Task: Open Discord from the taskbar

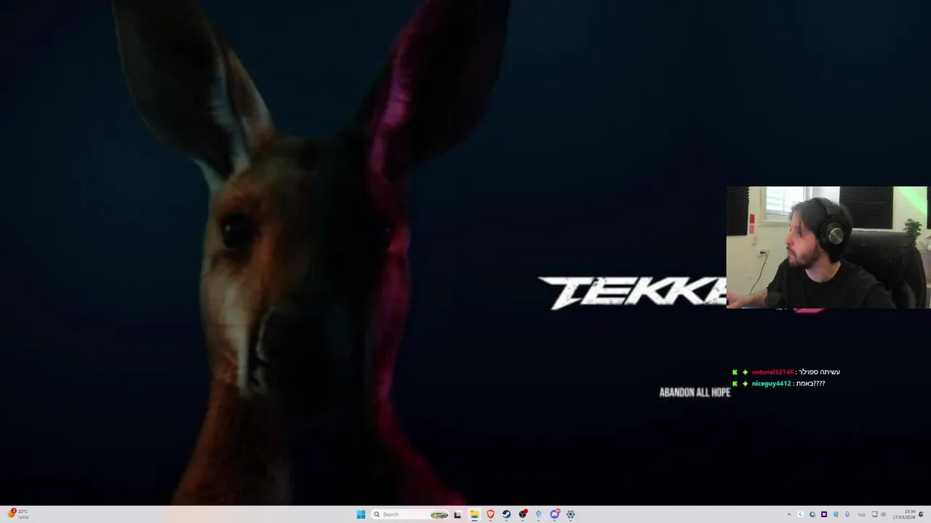Action: click(x=554, y=514)
